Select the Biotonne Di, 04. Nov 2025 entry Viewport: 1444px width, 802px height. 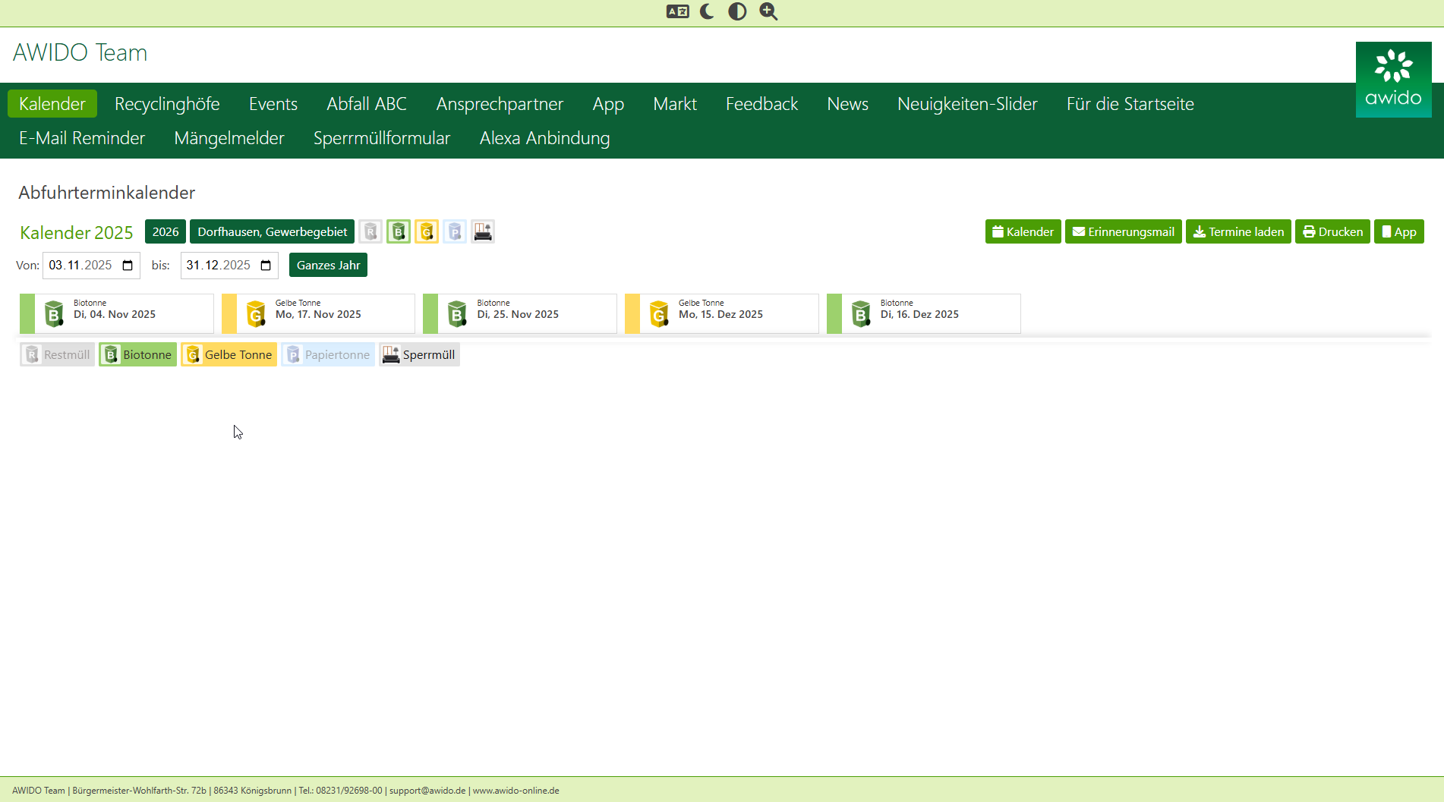pos(117,313)
